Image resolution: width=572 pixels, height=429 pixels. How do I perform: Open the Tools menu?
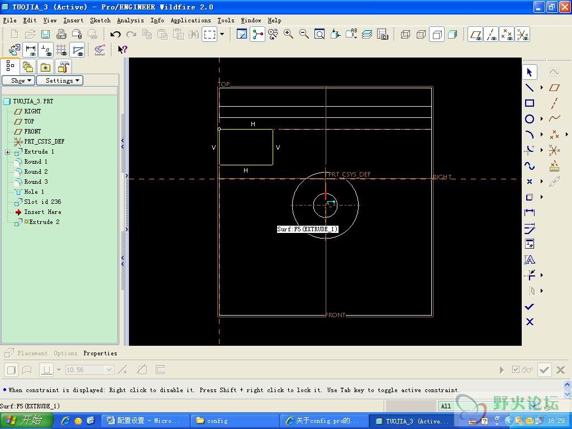(226, 21)
